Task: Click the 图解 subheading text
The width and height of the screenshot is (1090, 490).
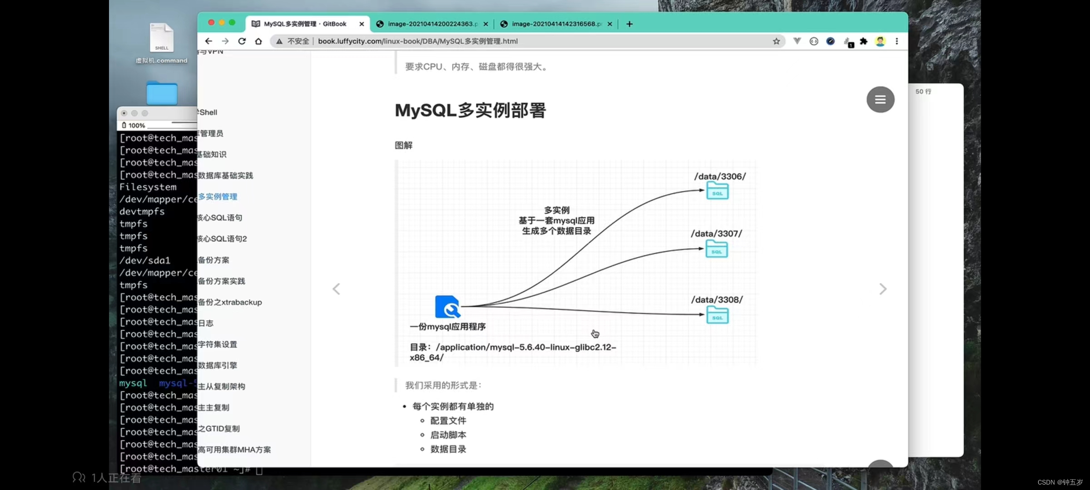Action: (x=403, y=145)
